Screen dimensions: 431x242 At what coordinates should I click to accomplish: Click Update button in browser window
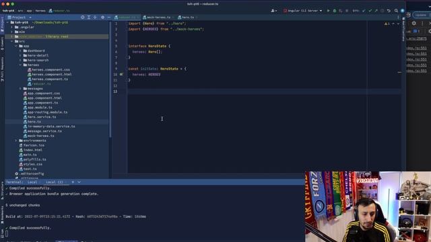(420, 15)
